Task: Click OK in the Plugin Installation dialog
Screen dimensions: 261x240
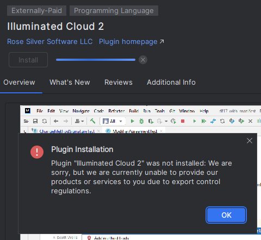Action: (226, 215)
